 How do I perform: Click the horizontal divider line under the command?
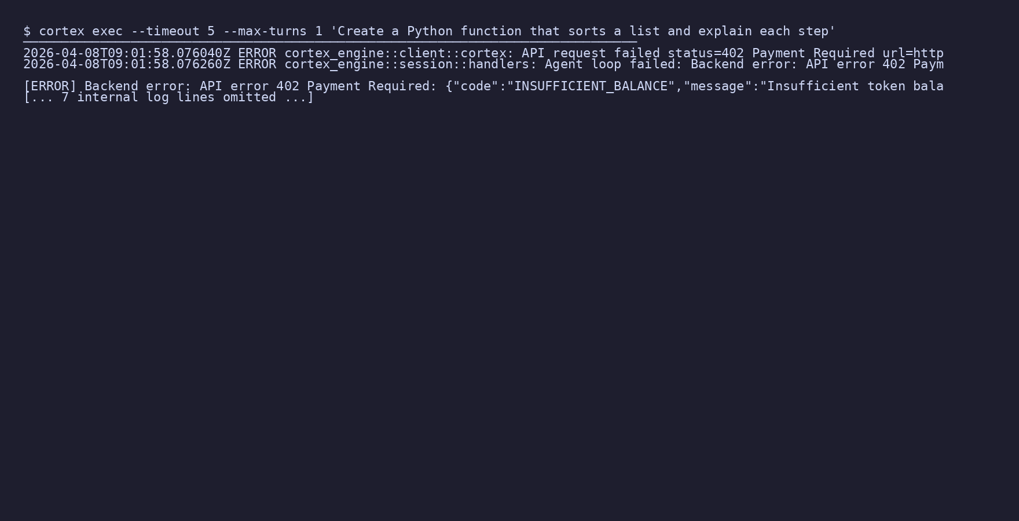(330, 42)
